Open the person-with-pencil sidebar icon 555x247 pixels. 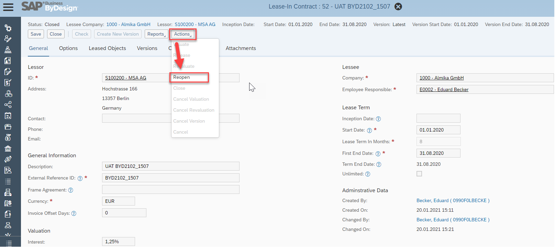click(x=8, y=39)
